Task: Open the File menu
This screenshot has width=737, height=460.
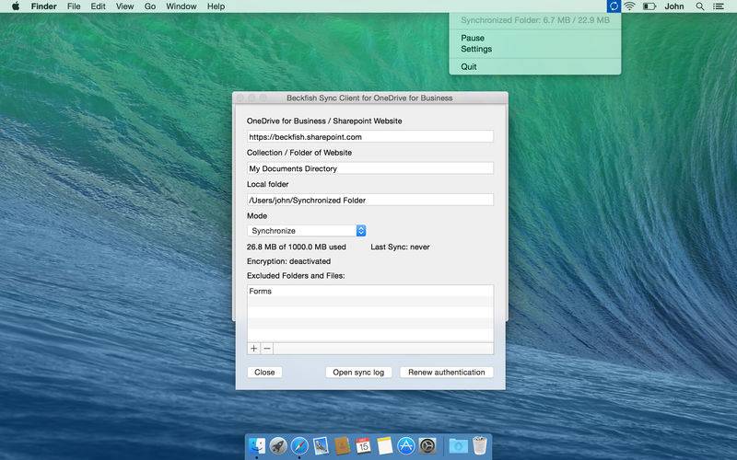Action: point(74,6)
